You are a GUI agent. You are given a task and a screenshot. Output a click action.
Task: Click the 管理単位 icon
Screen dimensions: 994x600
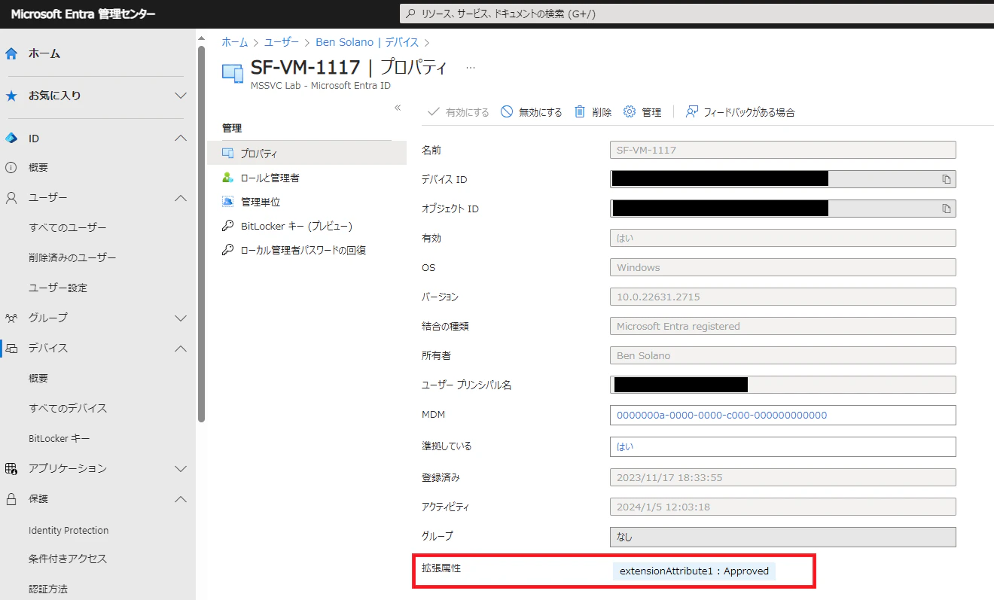227,202
